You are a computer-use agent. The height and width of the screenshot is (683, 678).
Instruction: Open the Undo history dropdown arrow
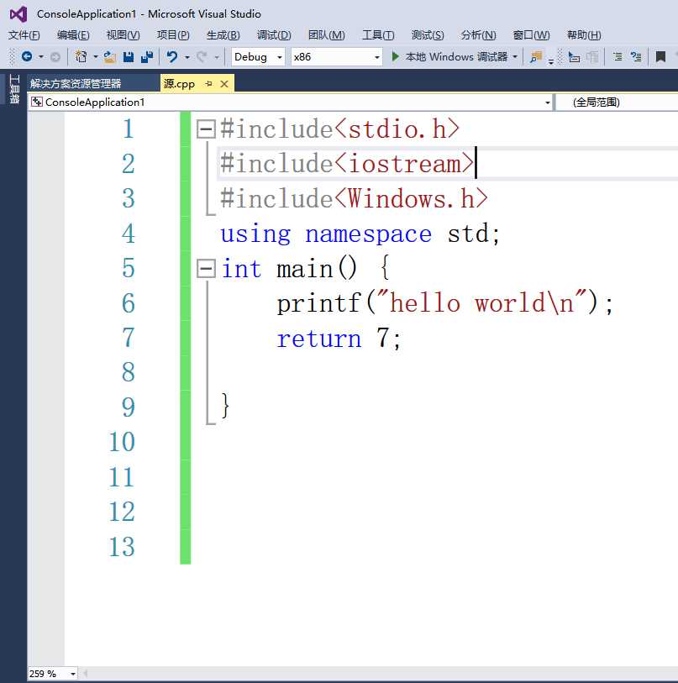[187, 57]
